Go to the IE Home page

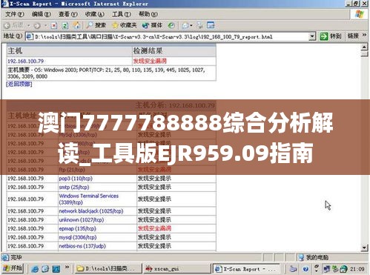coord(76,25)
